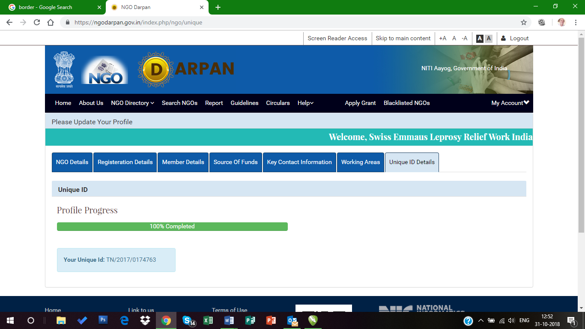Viewport: 585px width, 329px height.
Task: Open Microsoft Edge from the taskbar
Action: coord(124,320)
